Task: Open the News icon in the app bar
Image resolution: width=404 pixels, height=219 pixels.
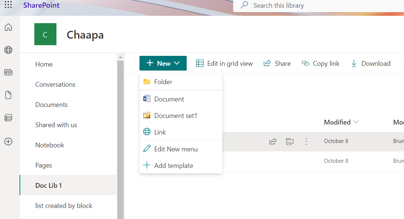Action: tap(8, 72)
